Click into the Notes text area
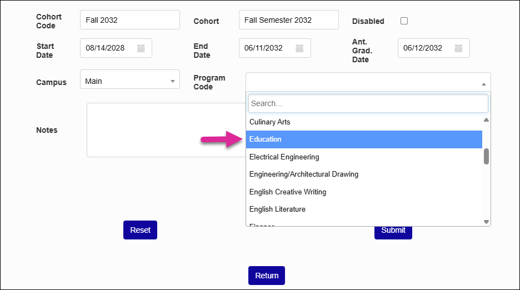This screenshot has width=520, height=290. click(x=167, y=130)
